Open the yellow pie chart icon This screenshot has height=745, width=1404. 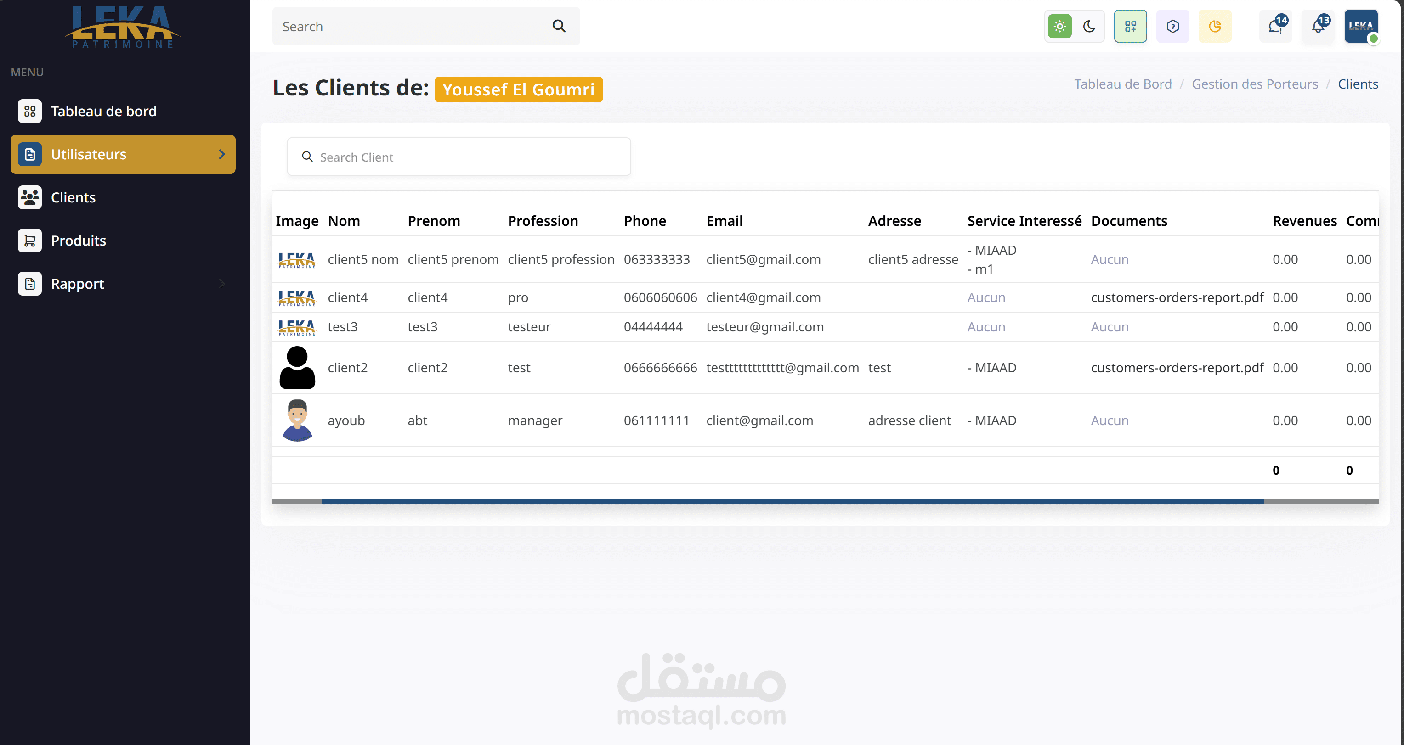point(1215,26)
